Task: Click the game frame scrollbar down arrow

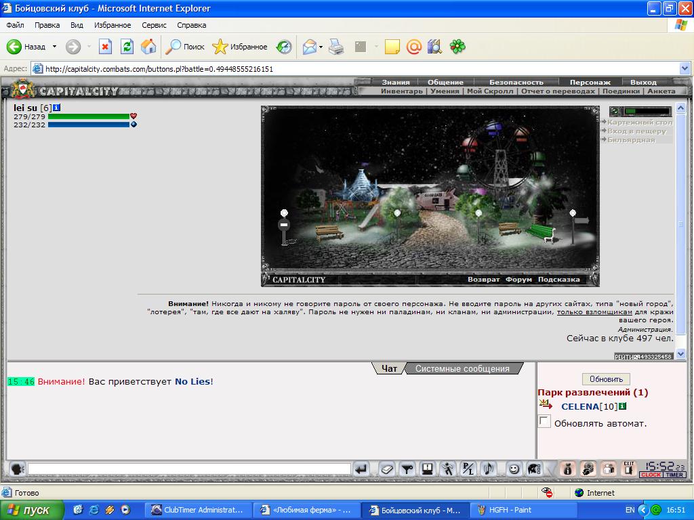Action: [x=680, y=353]
